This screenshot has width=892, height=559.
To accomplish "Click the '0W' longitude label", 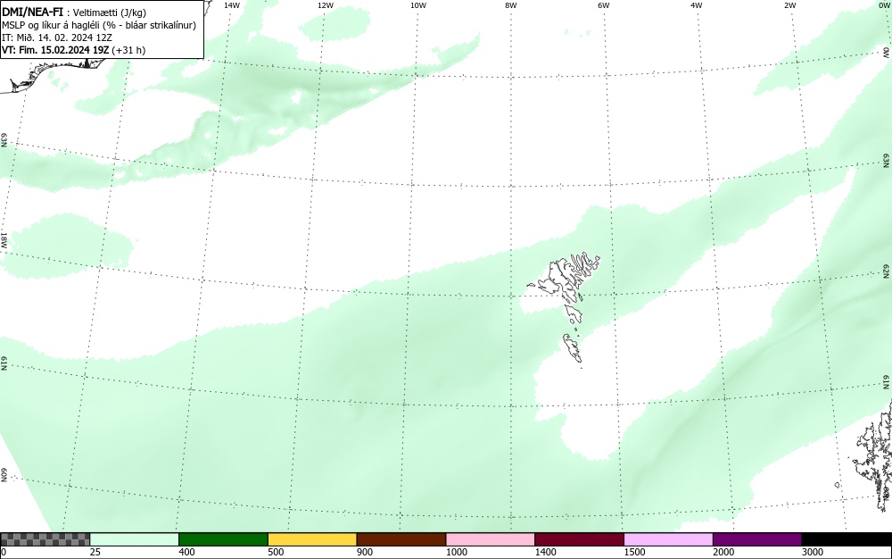I will (x=883, y=5).
